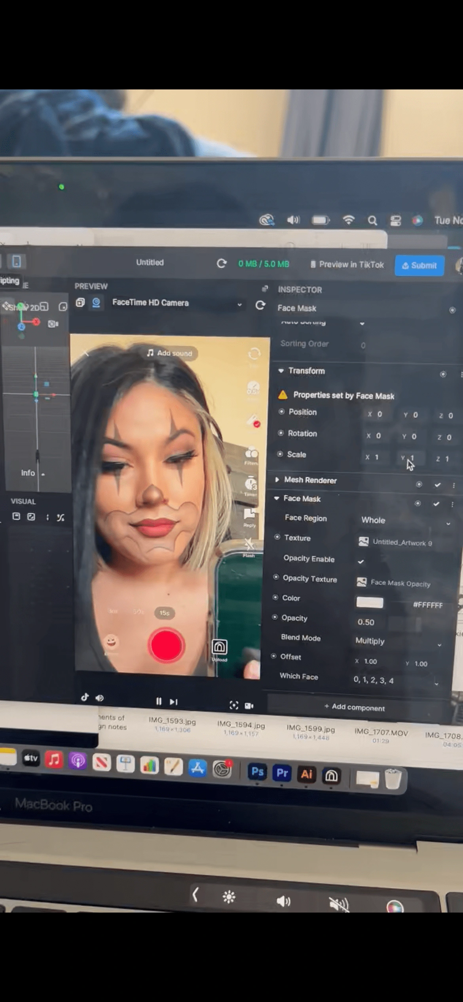Toggle Rotation keyframe radio dot

coord(281,433)
